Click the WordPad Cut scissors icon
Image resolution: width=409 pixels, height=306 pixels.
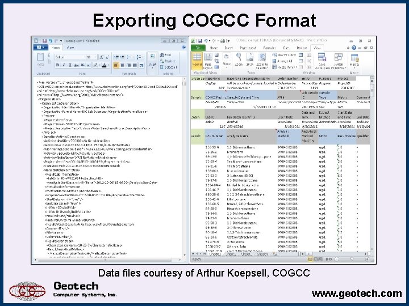click(49, 55)
